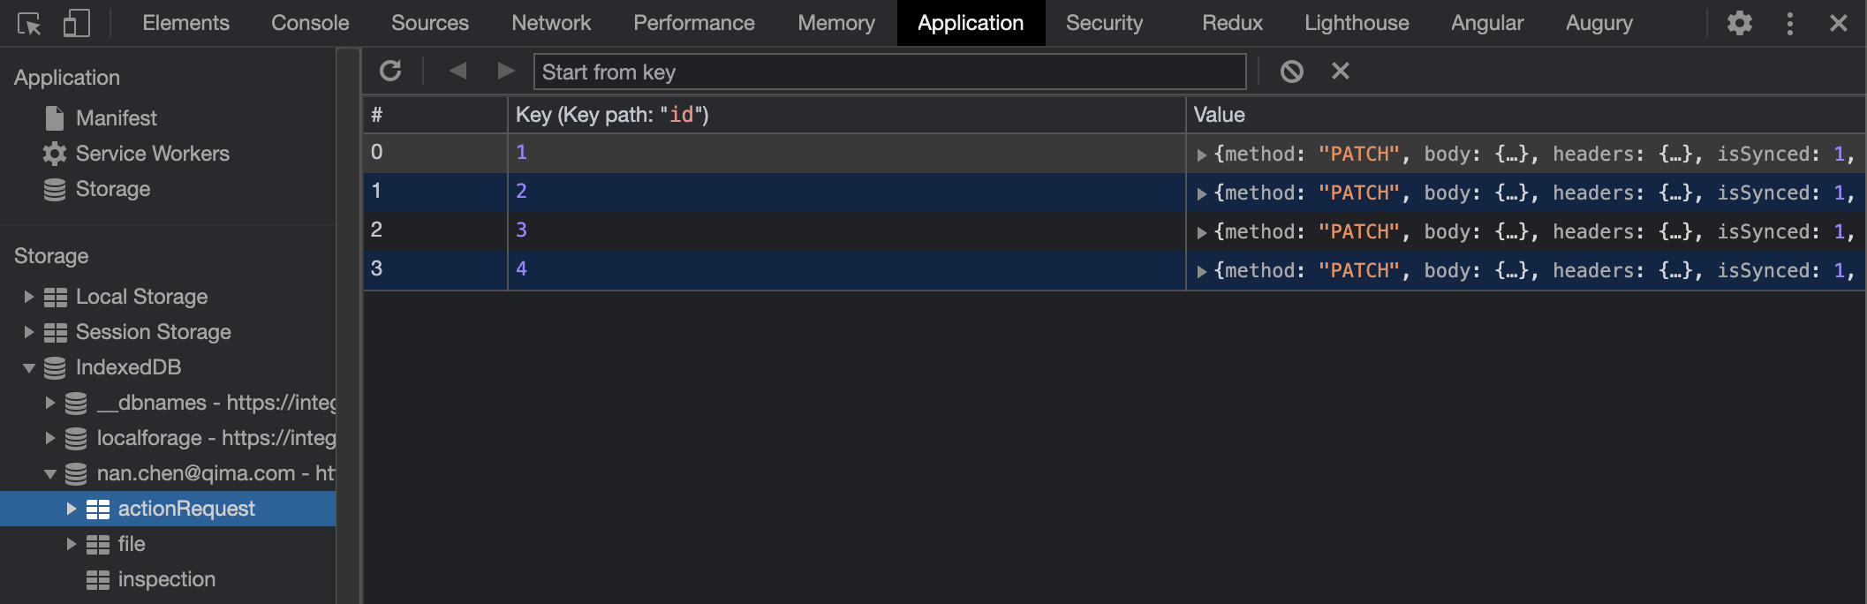Delete selected entry with X icon
The height and width of the screenshot is (604, 1867).
pos(1340,71)
